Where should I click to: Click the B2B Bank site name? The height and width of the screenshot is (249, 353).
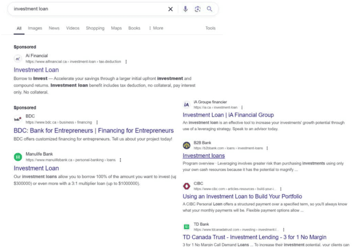(203, 143)
